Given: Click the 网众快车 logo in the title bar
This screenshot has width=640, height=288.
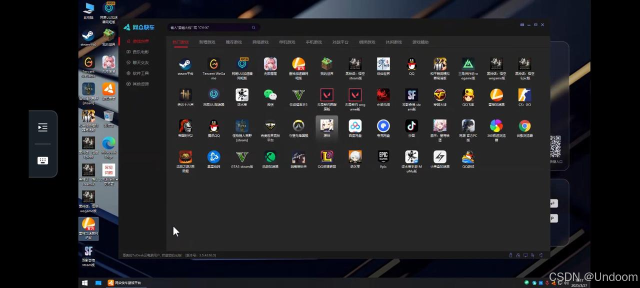Looking at the screenshot, I should (139, 27).
